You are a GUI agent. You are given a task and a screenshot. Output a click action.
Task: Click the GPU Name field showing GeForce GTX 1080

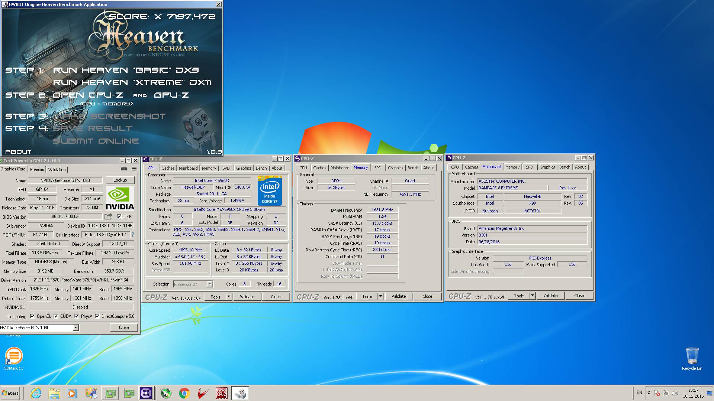(65, 180)
